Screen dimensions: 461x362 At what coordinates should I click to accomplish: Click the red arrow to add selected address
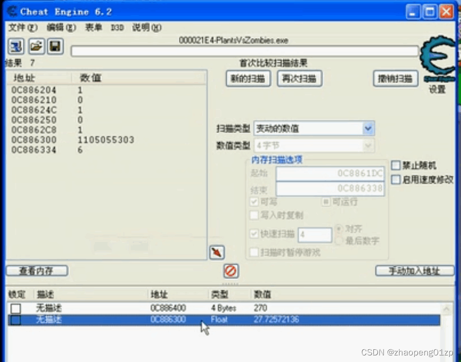tap(216, 252)
